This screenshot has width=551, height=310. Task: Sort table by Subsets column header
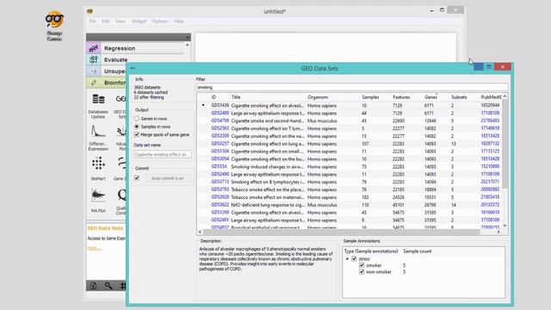click(459, 97)
